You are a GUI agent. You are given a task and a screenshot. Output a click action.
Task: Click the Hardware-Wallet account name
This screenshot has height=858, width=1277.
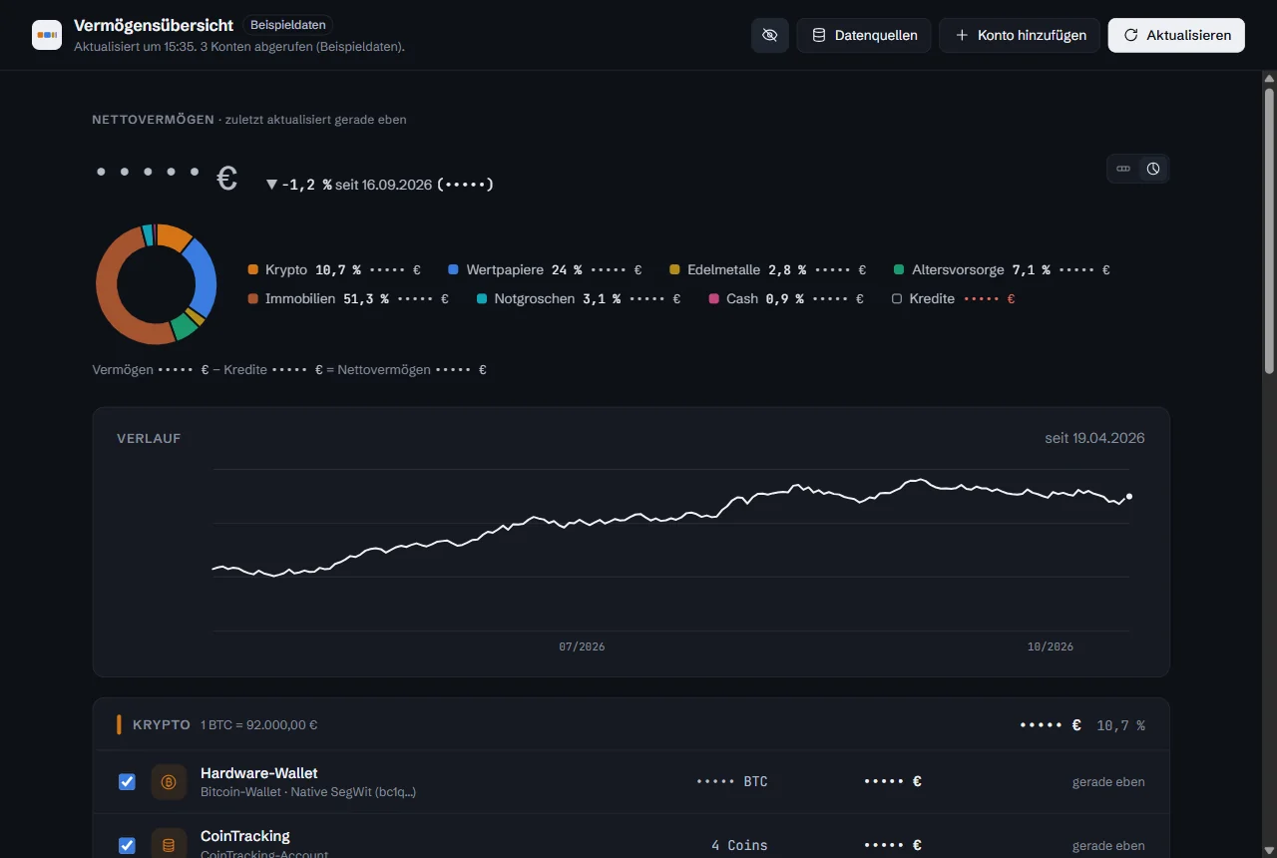tap(259, 773)
